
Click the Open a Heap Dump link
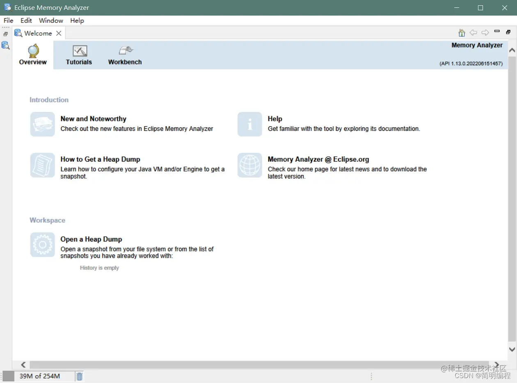91,239
